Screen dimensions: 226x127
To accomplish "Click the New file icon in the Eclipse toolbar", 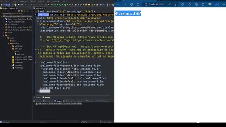I will 1,5.
